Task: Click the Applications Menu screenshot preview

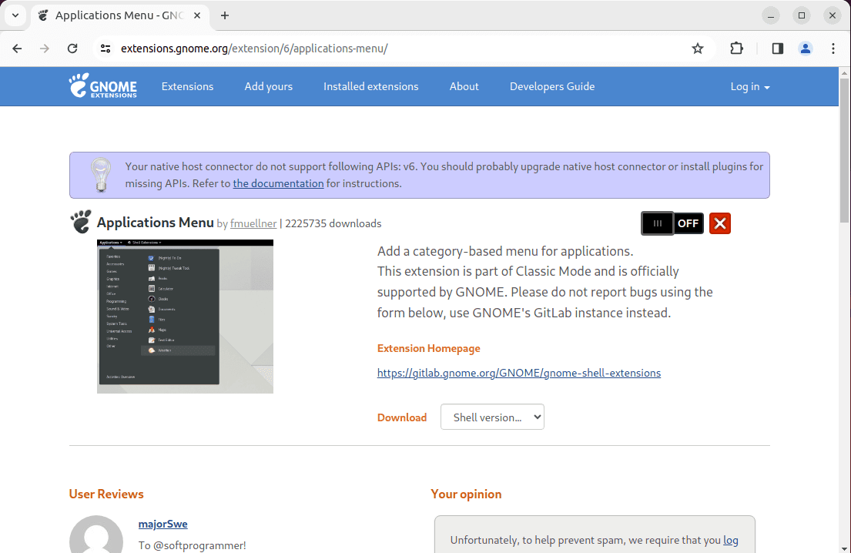Action: (185, 316)
